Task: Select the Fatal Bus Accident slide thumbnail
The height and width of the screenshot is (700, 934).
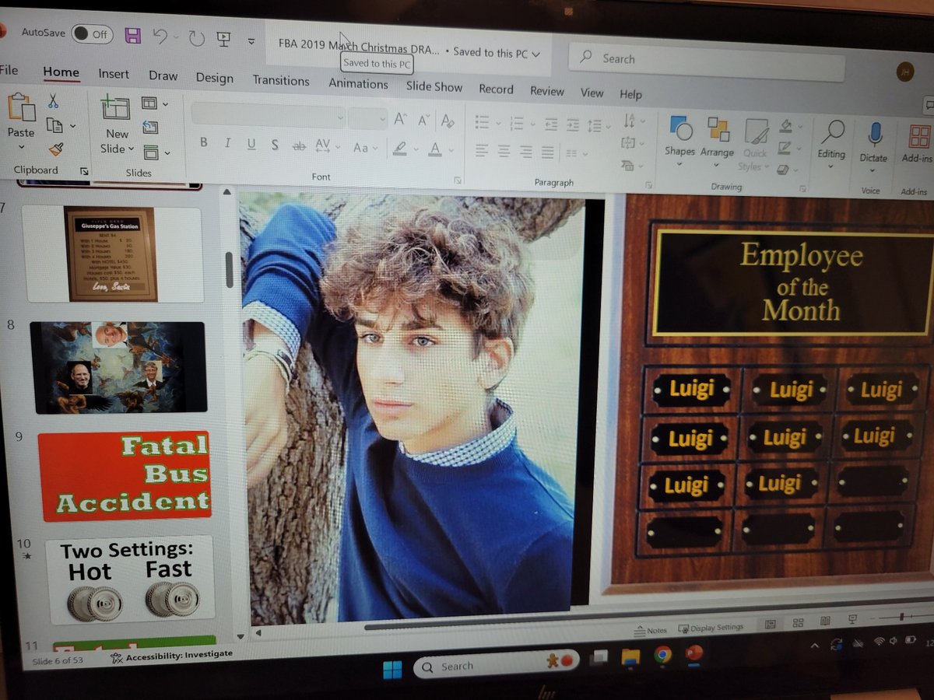Action: (125, 476)
